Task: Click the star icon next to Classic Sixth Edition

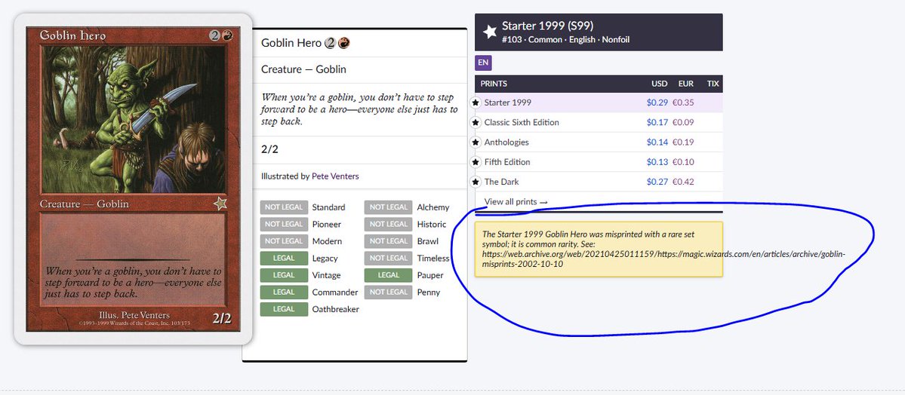Action: click(x=476, y=122)
